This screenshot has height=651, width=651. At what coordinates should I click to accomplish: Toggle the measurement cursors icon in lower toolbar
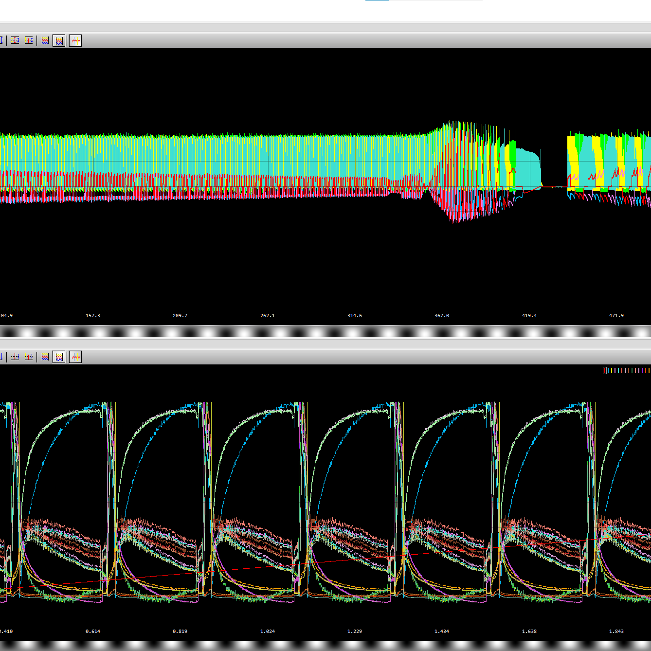click(75, 357)
